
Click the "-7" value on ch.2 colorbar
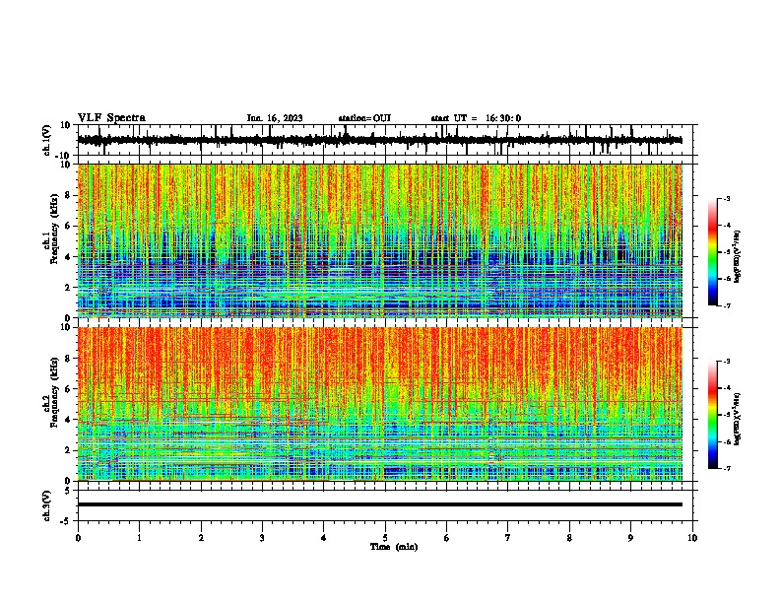click(x=726, y=469)
